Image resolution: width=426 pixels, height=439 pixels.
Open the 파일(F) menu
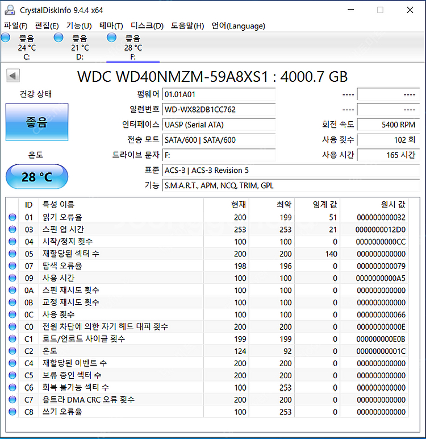(15, 26)
